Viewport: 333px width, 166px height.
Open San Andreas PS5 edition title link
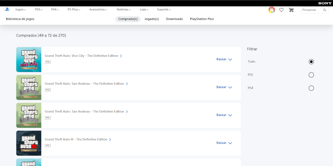click(x=84, y=112)
